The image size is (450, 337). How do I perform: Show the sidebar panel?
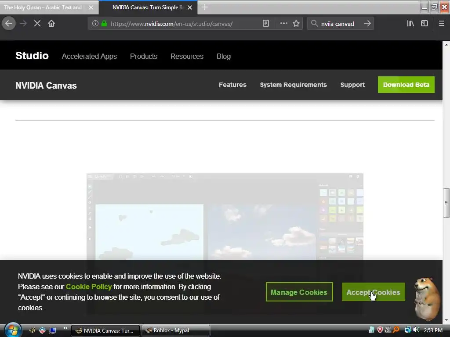(425, 24)
